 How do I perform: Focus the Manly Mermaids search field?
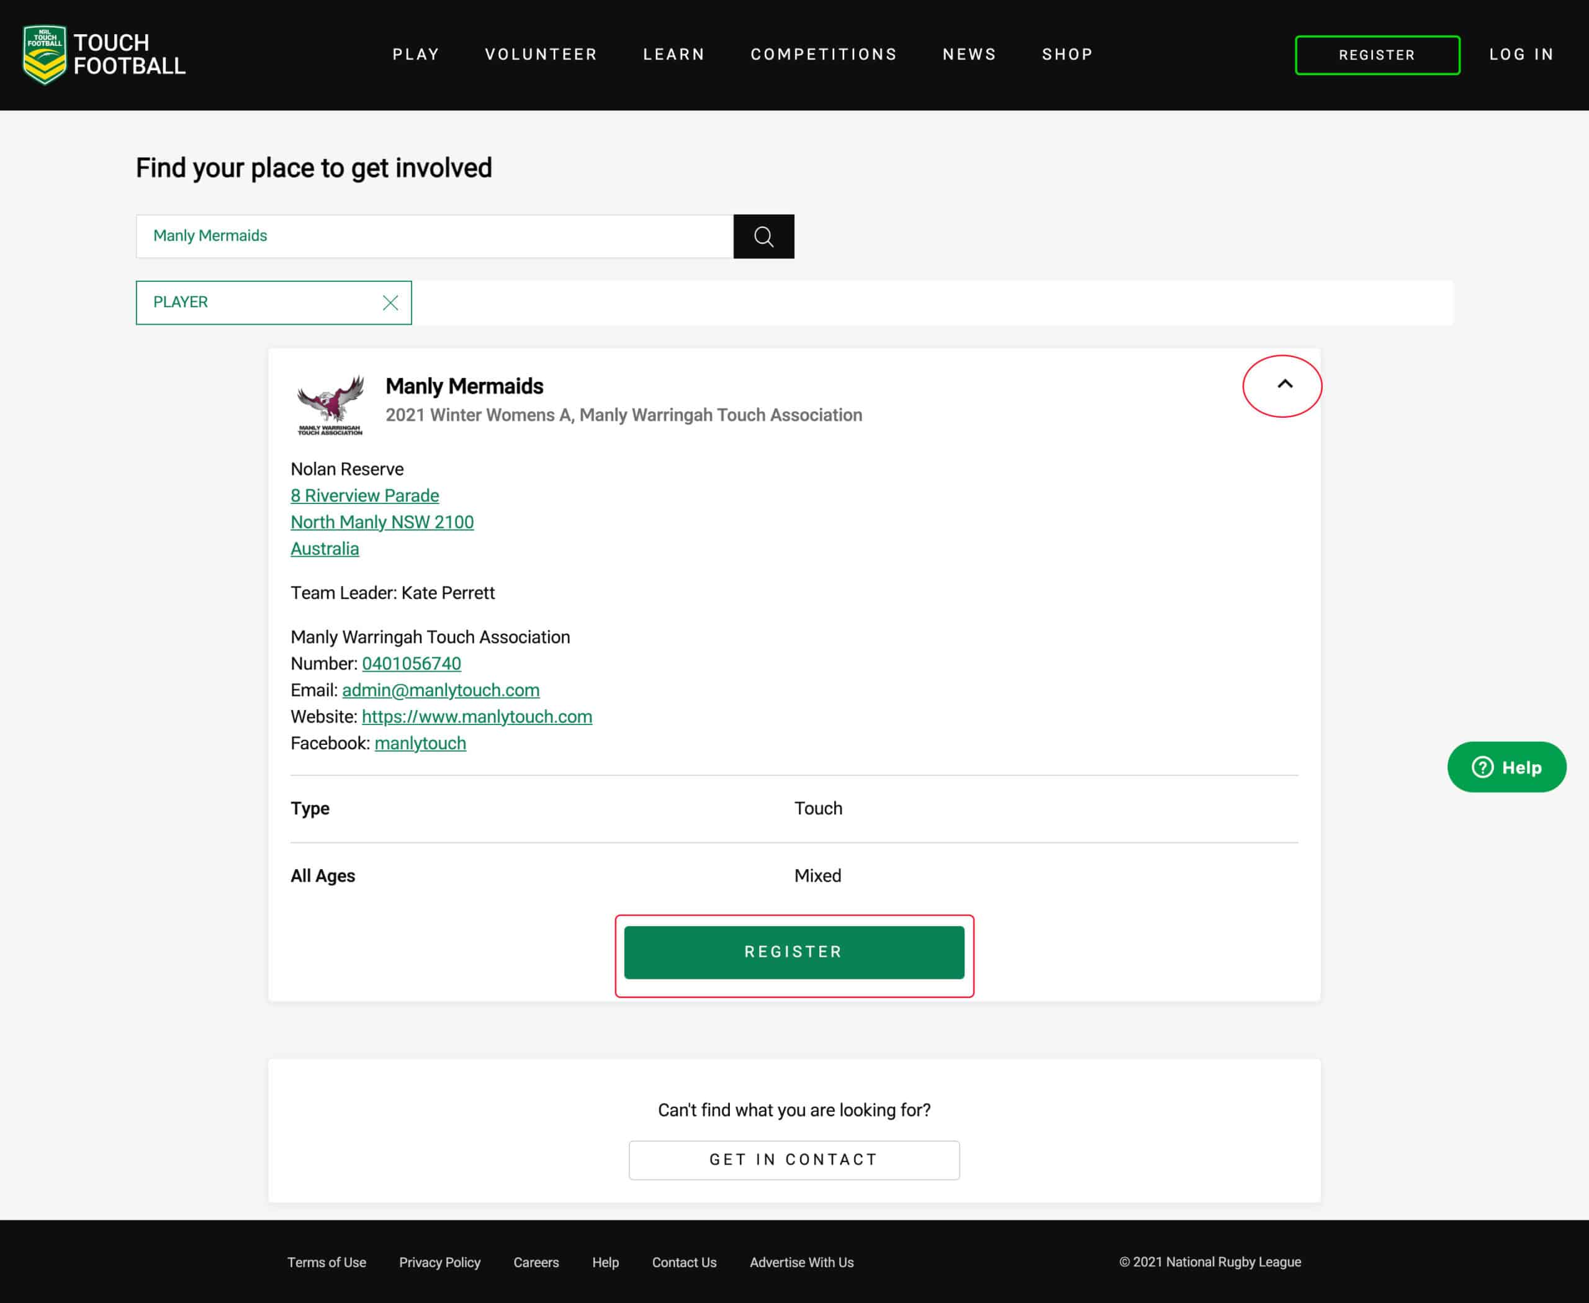pyautogui.click(x=434, y=237)
